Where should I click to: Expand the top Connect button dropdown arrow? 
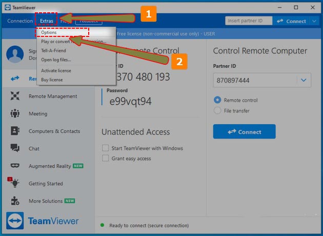click(x=314, y=21)
